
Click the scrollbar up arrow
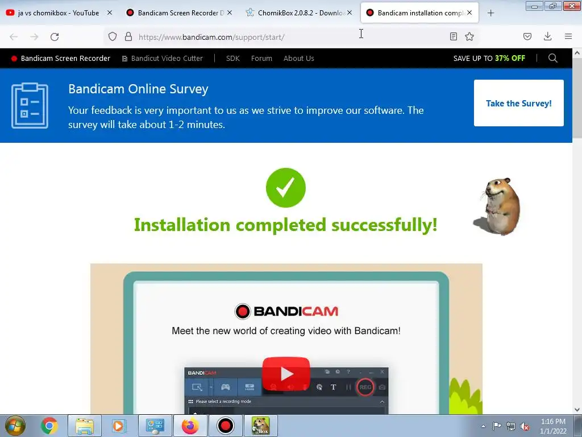(577, 53)
